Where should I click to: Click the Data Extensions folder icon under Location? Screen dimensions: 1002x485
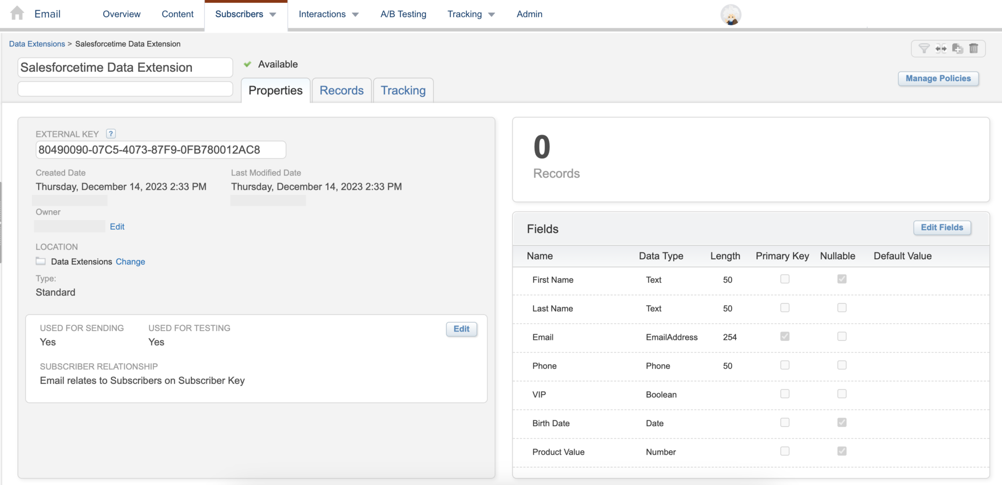[40, 261]
